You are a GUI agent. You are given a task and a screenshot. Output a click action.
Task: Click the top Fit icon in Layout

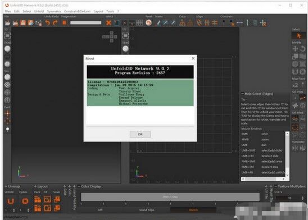[47, 199]
